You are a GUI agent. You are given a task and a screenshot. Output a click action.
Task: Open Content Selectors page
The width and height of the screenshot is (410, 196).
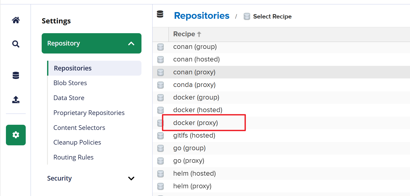(x=79, y=128)
